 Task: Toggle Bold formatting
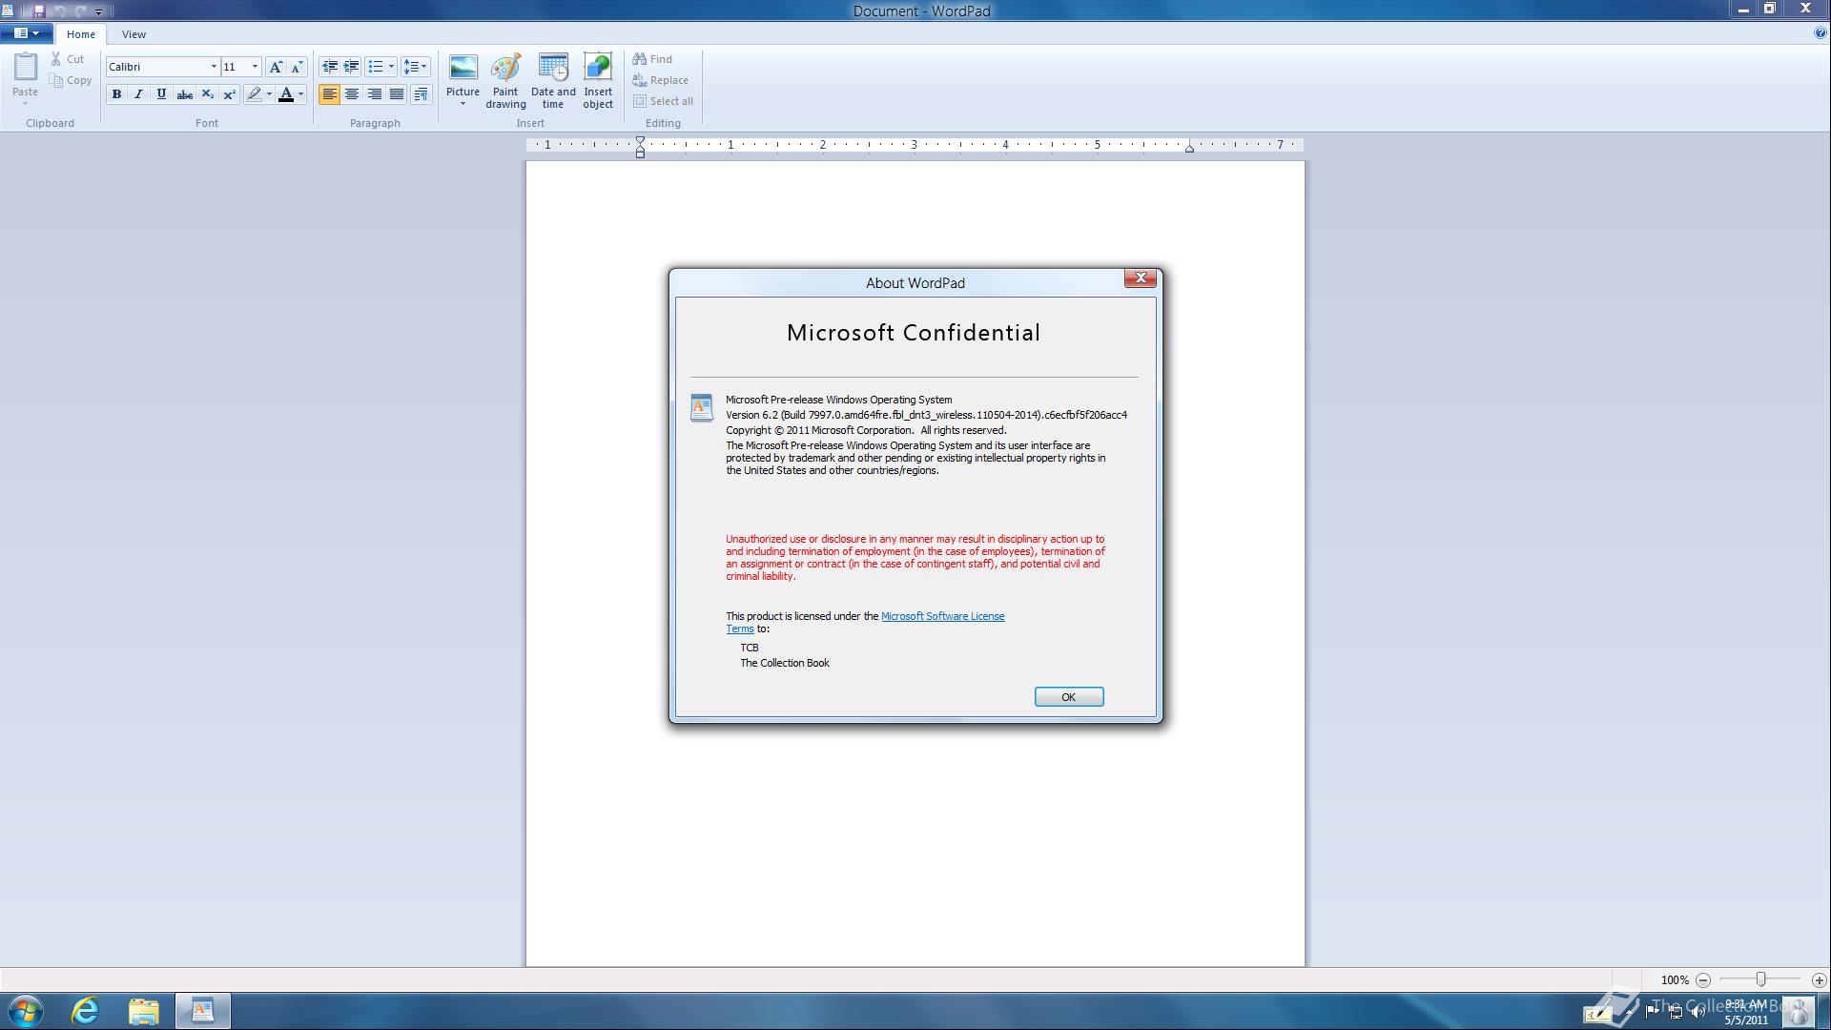[x=116, y=94]
